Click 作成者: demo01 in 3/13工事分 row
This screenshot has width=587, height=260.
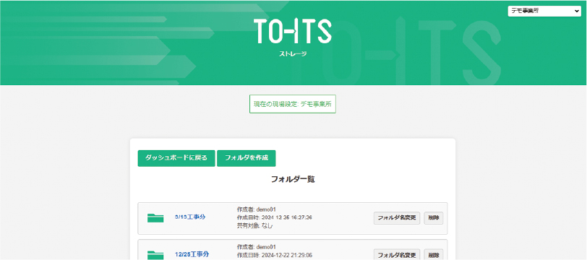tap(257, 209)
